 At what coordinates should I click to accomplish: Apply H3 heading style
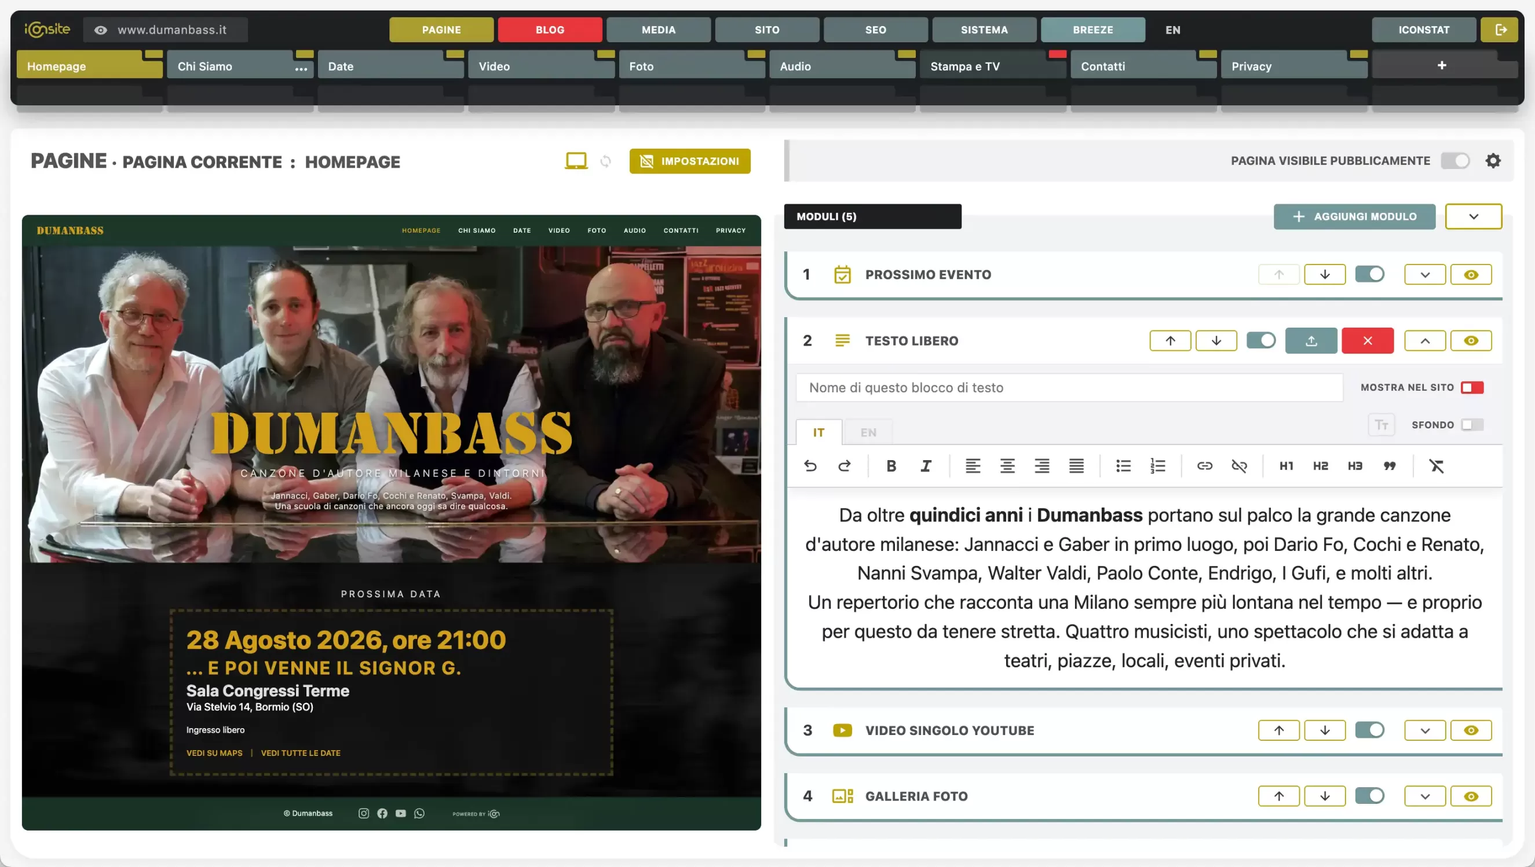pyautogui.click(x=1355, y=466)
